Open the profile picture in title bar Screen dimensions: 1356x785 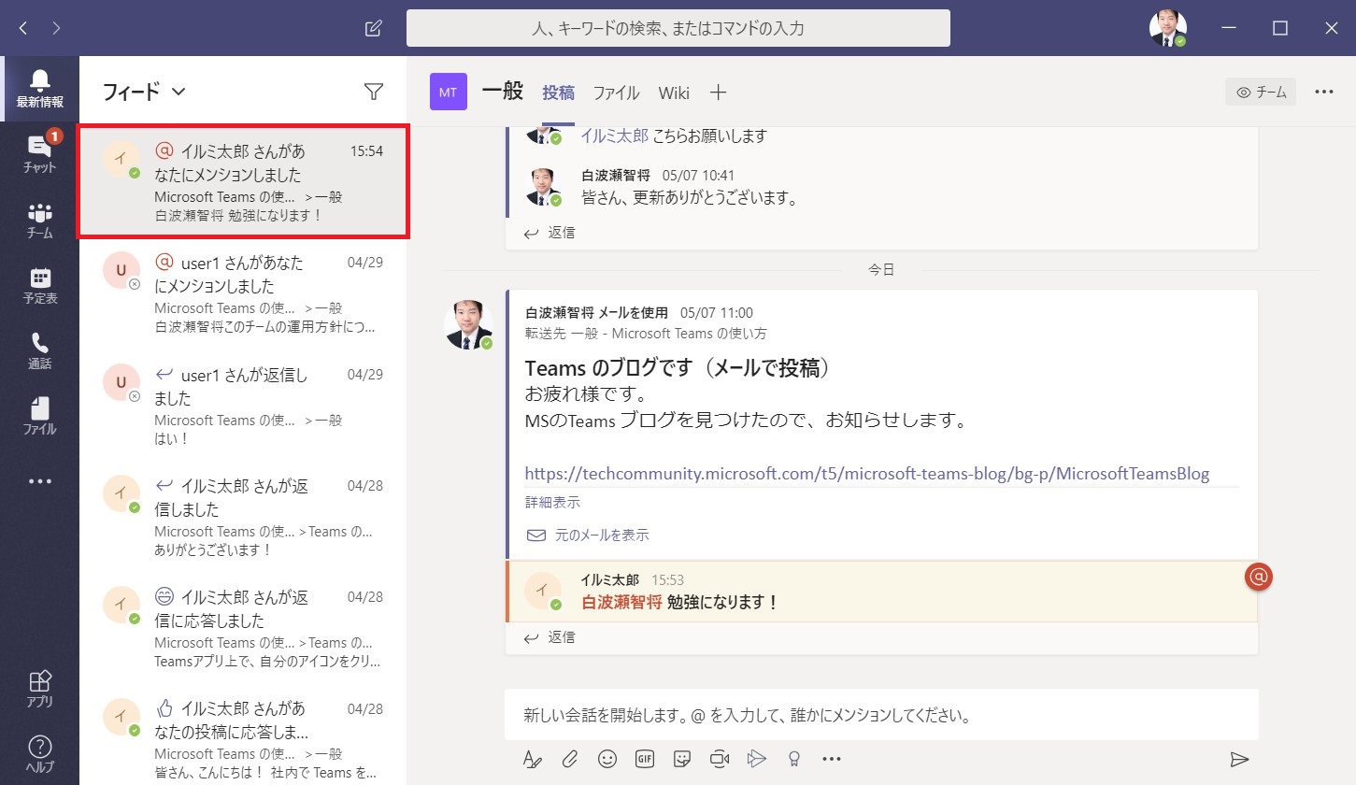(x=1168, y=28)
